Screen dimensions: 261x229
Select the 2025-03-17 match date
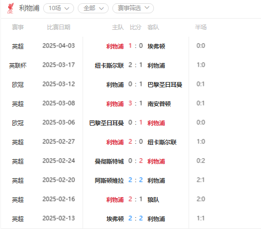pyautogui.click(x=59, y=65)
